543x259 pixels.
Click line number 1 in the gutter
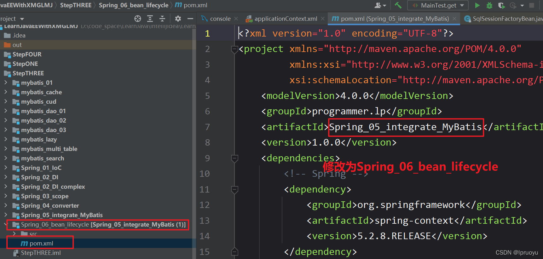point(207,33)
